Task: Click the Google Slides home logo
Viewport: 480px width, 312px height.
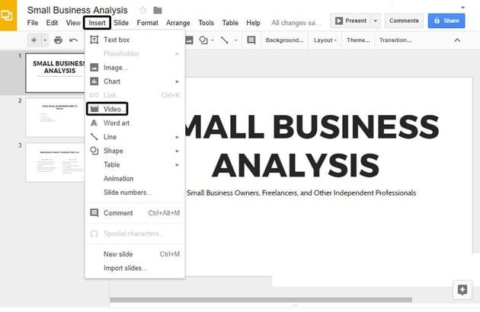Action: pyautogui.click(x=8, y=15)
